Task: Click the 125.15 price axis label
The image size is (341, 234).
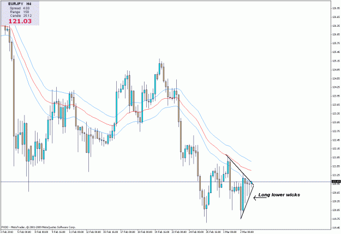Action: coord(336,61)
